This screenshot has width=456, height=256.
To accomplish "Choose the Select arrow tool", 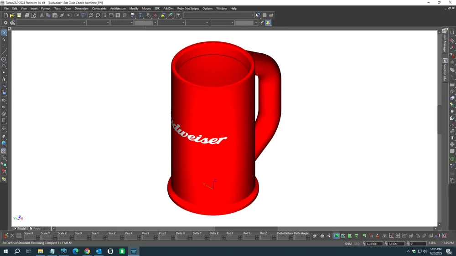I will (x=4, y=32).
